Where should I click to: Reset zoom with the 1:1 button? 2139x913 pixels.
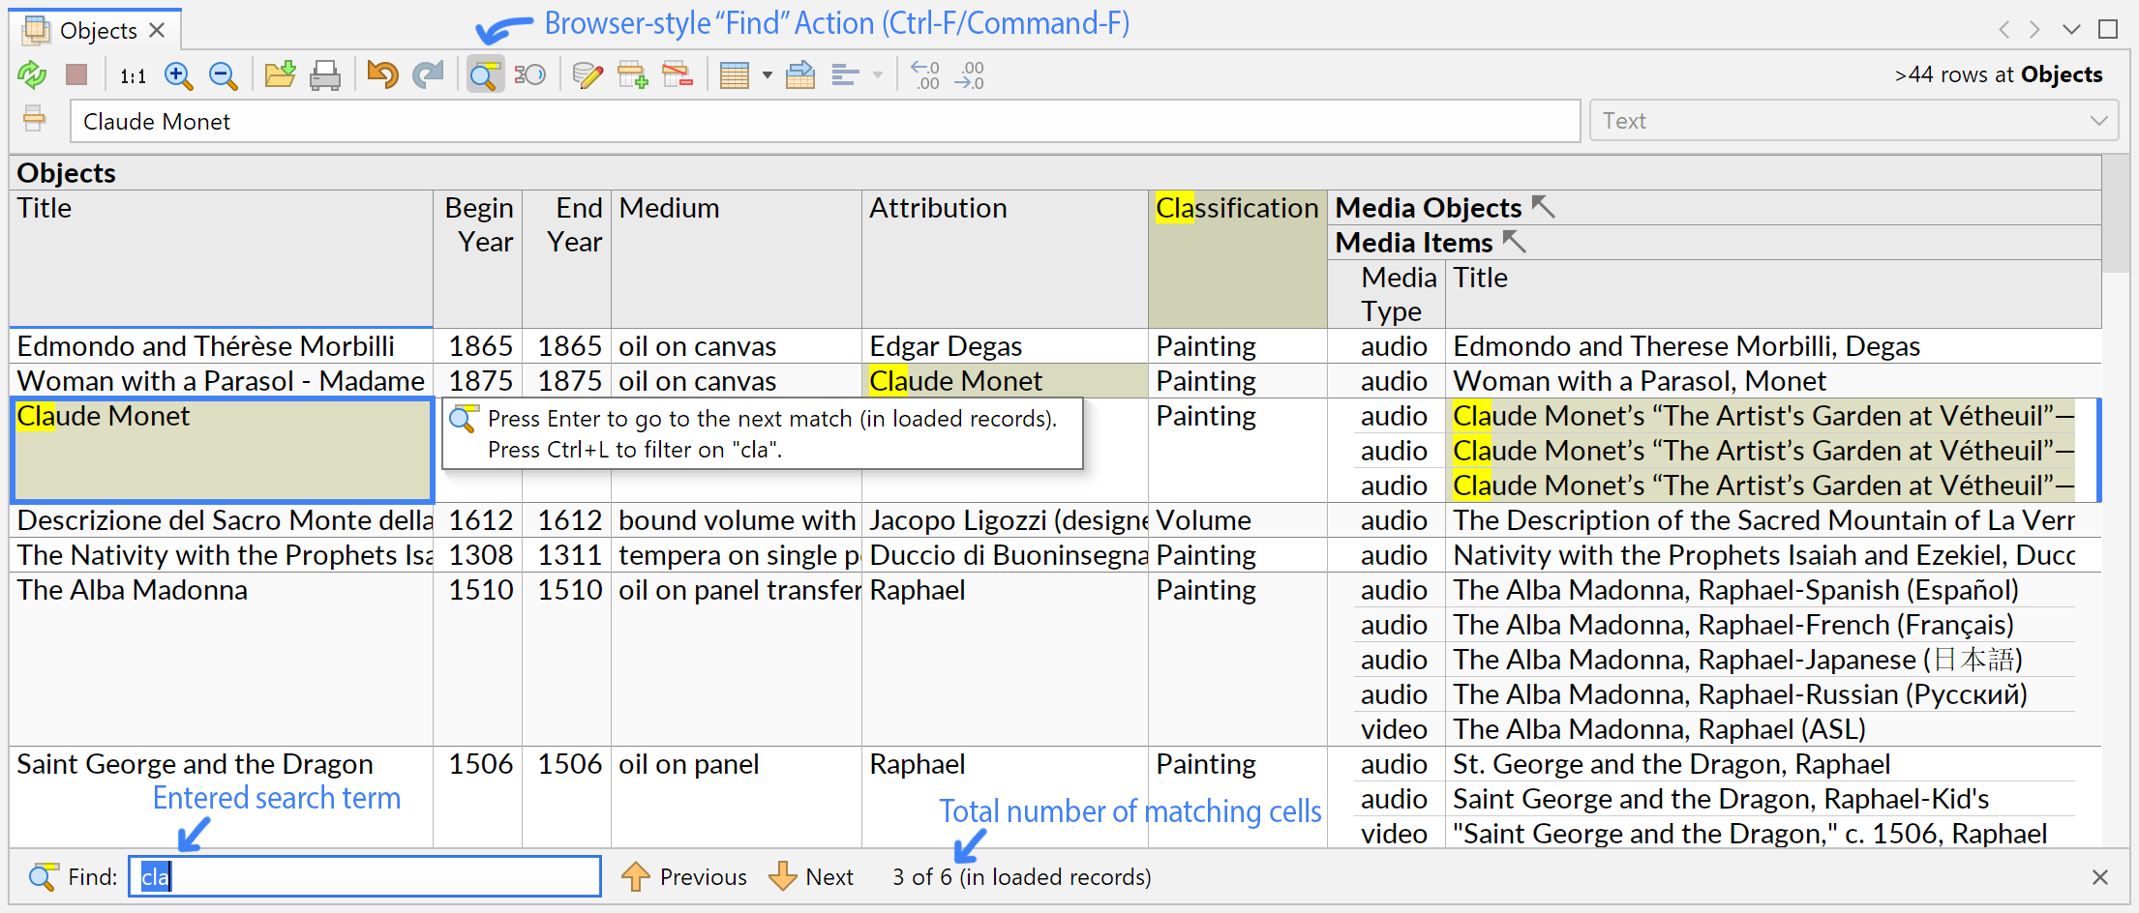tap(133, 75)
